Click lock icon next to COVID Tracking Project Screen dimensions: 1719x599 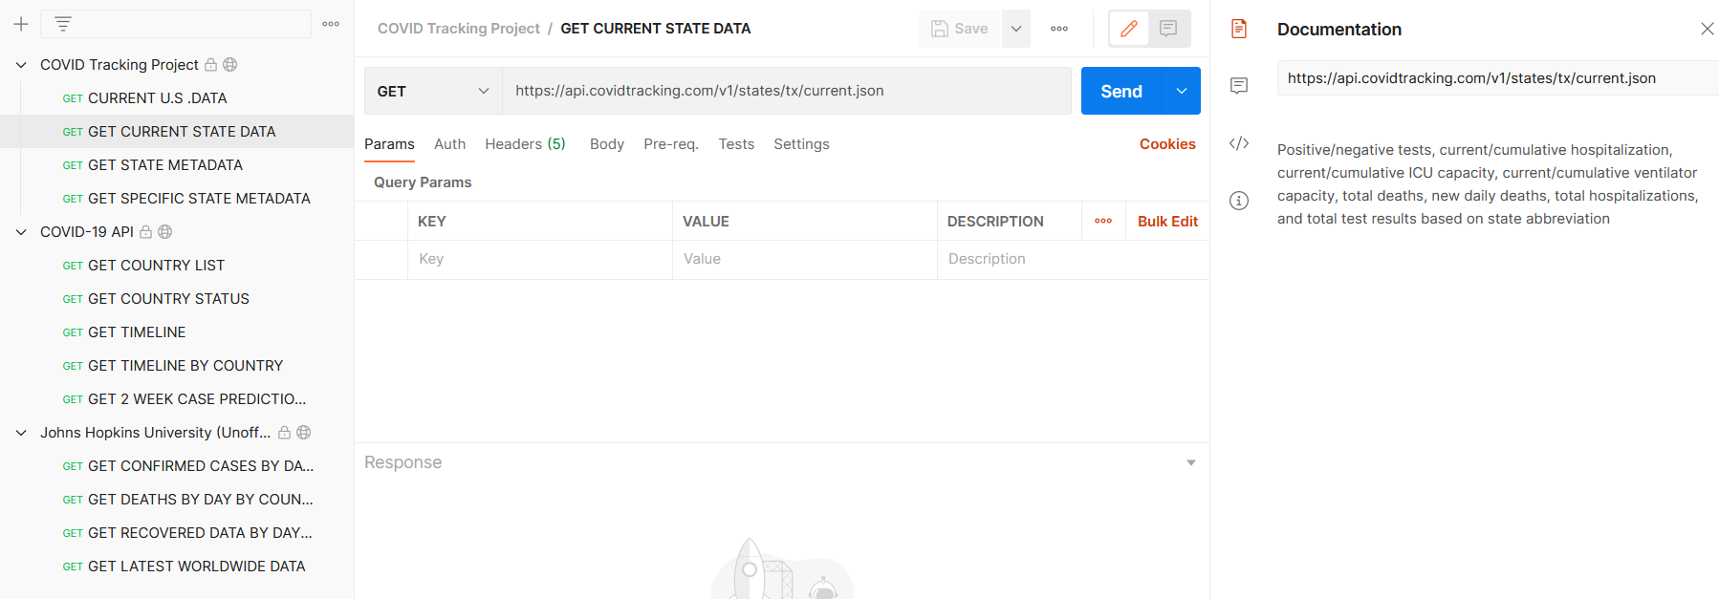tap(211, 65)
